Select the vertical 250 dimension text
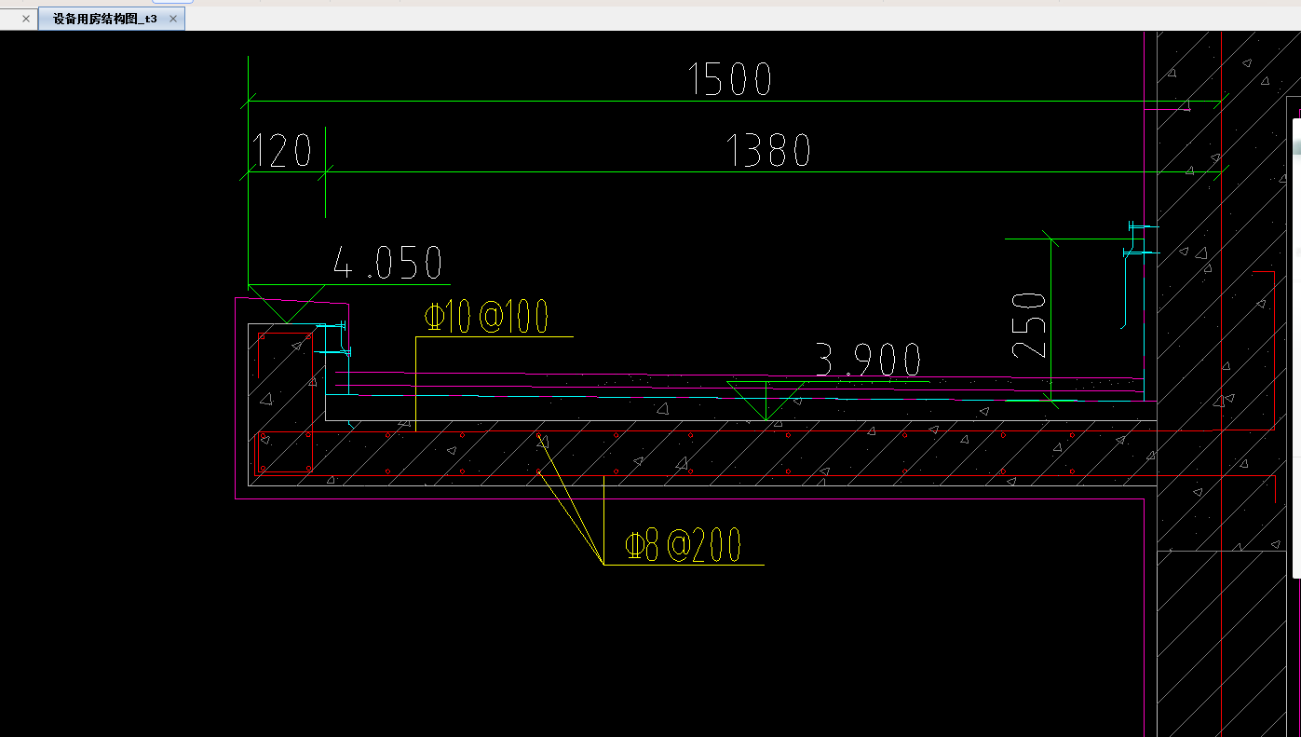This screenshot has width=1301, height=737. click(1030, 325)
